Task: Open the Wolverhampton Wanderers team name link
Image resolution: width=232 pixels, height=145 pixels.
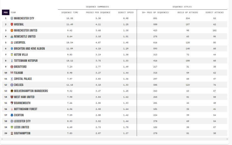Action: pyautogui.click(x=30, y=91)
